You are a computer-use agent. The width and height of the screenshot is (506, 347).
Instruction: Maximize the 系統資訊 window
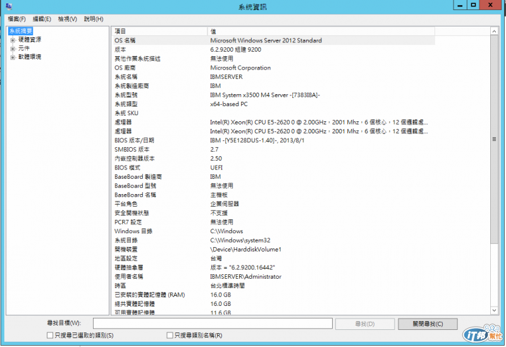point(473,5)
